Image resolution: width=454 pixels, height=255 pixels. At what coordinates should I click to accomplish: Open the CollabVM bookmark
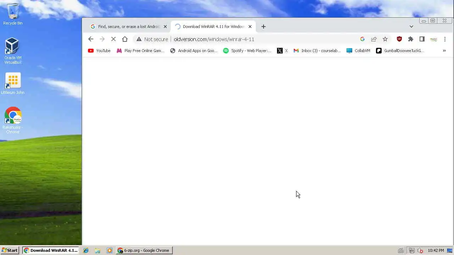[359, 51]
